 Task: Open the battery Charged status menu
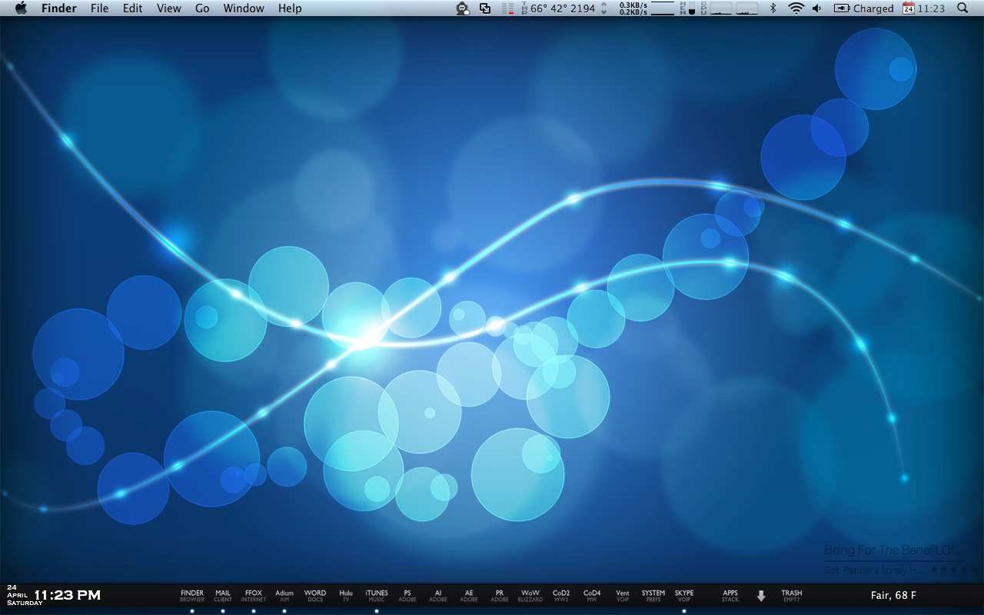[x=863, y=8]
